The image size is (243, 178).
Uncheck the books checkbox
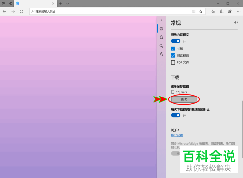click(173, 49)
